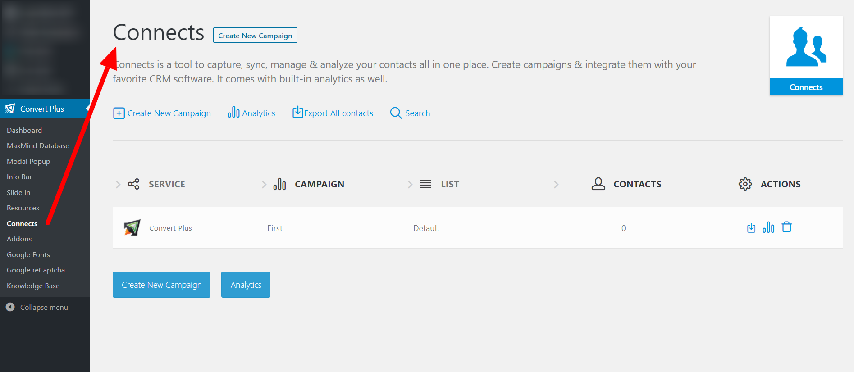The width and height of the screenshot is (854, 372).
Task: Click the Connects page heading
Action: pos(159,32)
